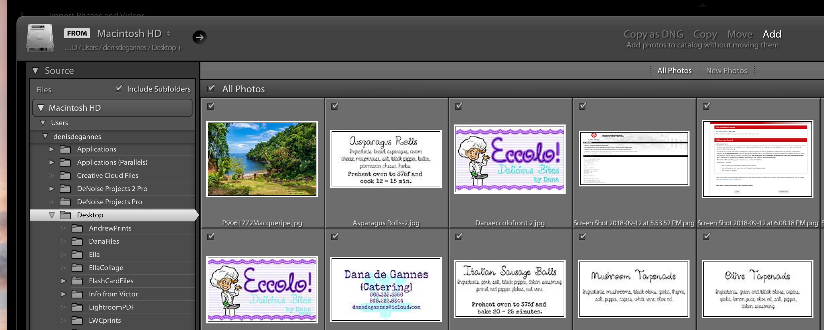Select the LightroomPDF folder row
This screenshot has height=330, width=824.
pyautogui.click(x=112, y=307)
